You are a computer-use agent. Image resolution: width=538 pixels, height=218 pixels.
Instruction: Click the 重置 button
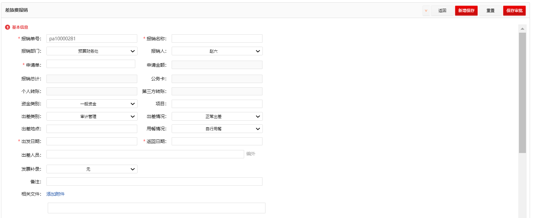490,11
